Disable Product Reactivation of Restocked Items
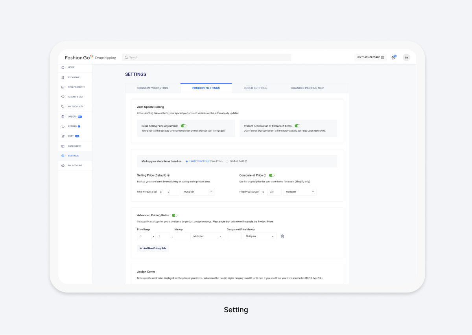This screenshot has width=472, height=335. click(297, 126)
